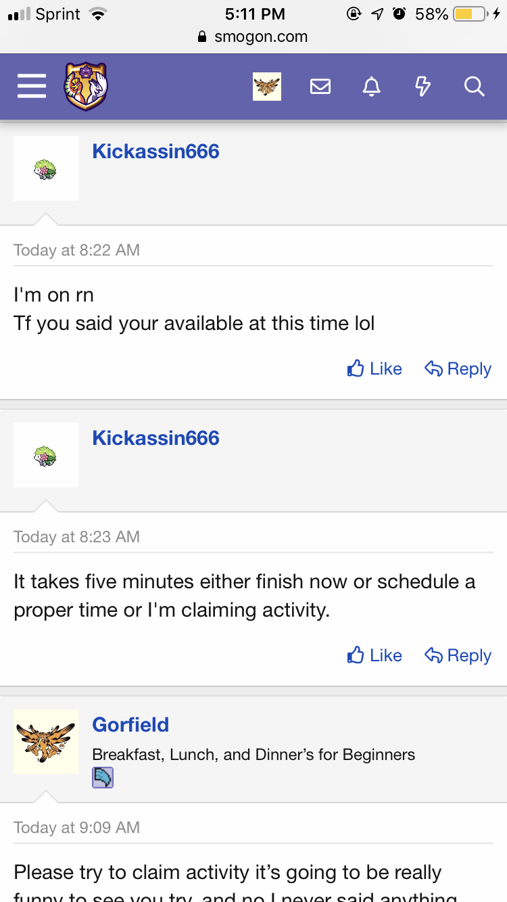507x902 pixels.
Task: Open the What's New lightning icon
Action: pyautogui.click(x=422, y=87)
